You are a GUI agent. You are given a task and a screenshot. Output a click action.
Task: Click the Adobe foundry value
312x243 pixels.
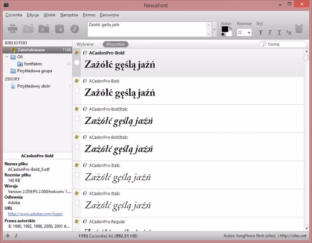point(14,202)
